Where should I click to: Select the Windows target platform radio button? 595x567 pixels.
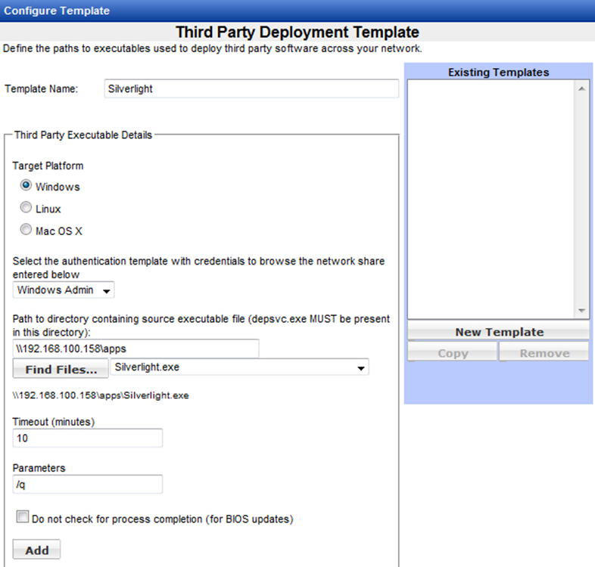pos(26,186)
